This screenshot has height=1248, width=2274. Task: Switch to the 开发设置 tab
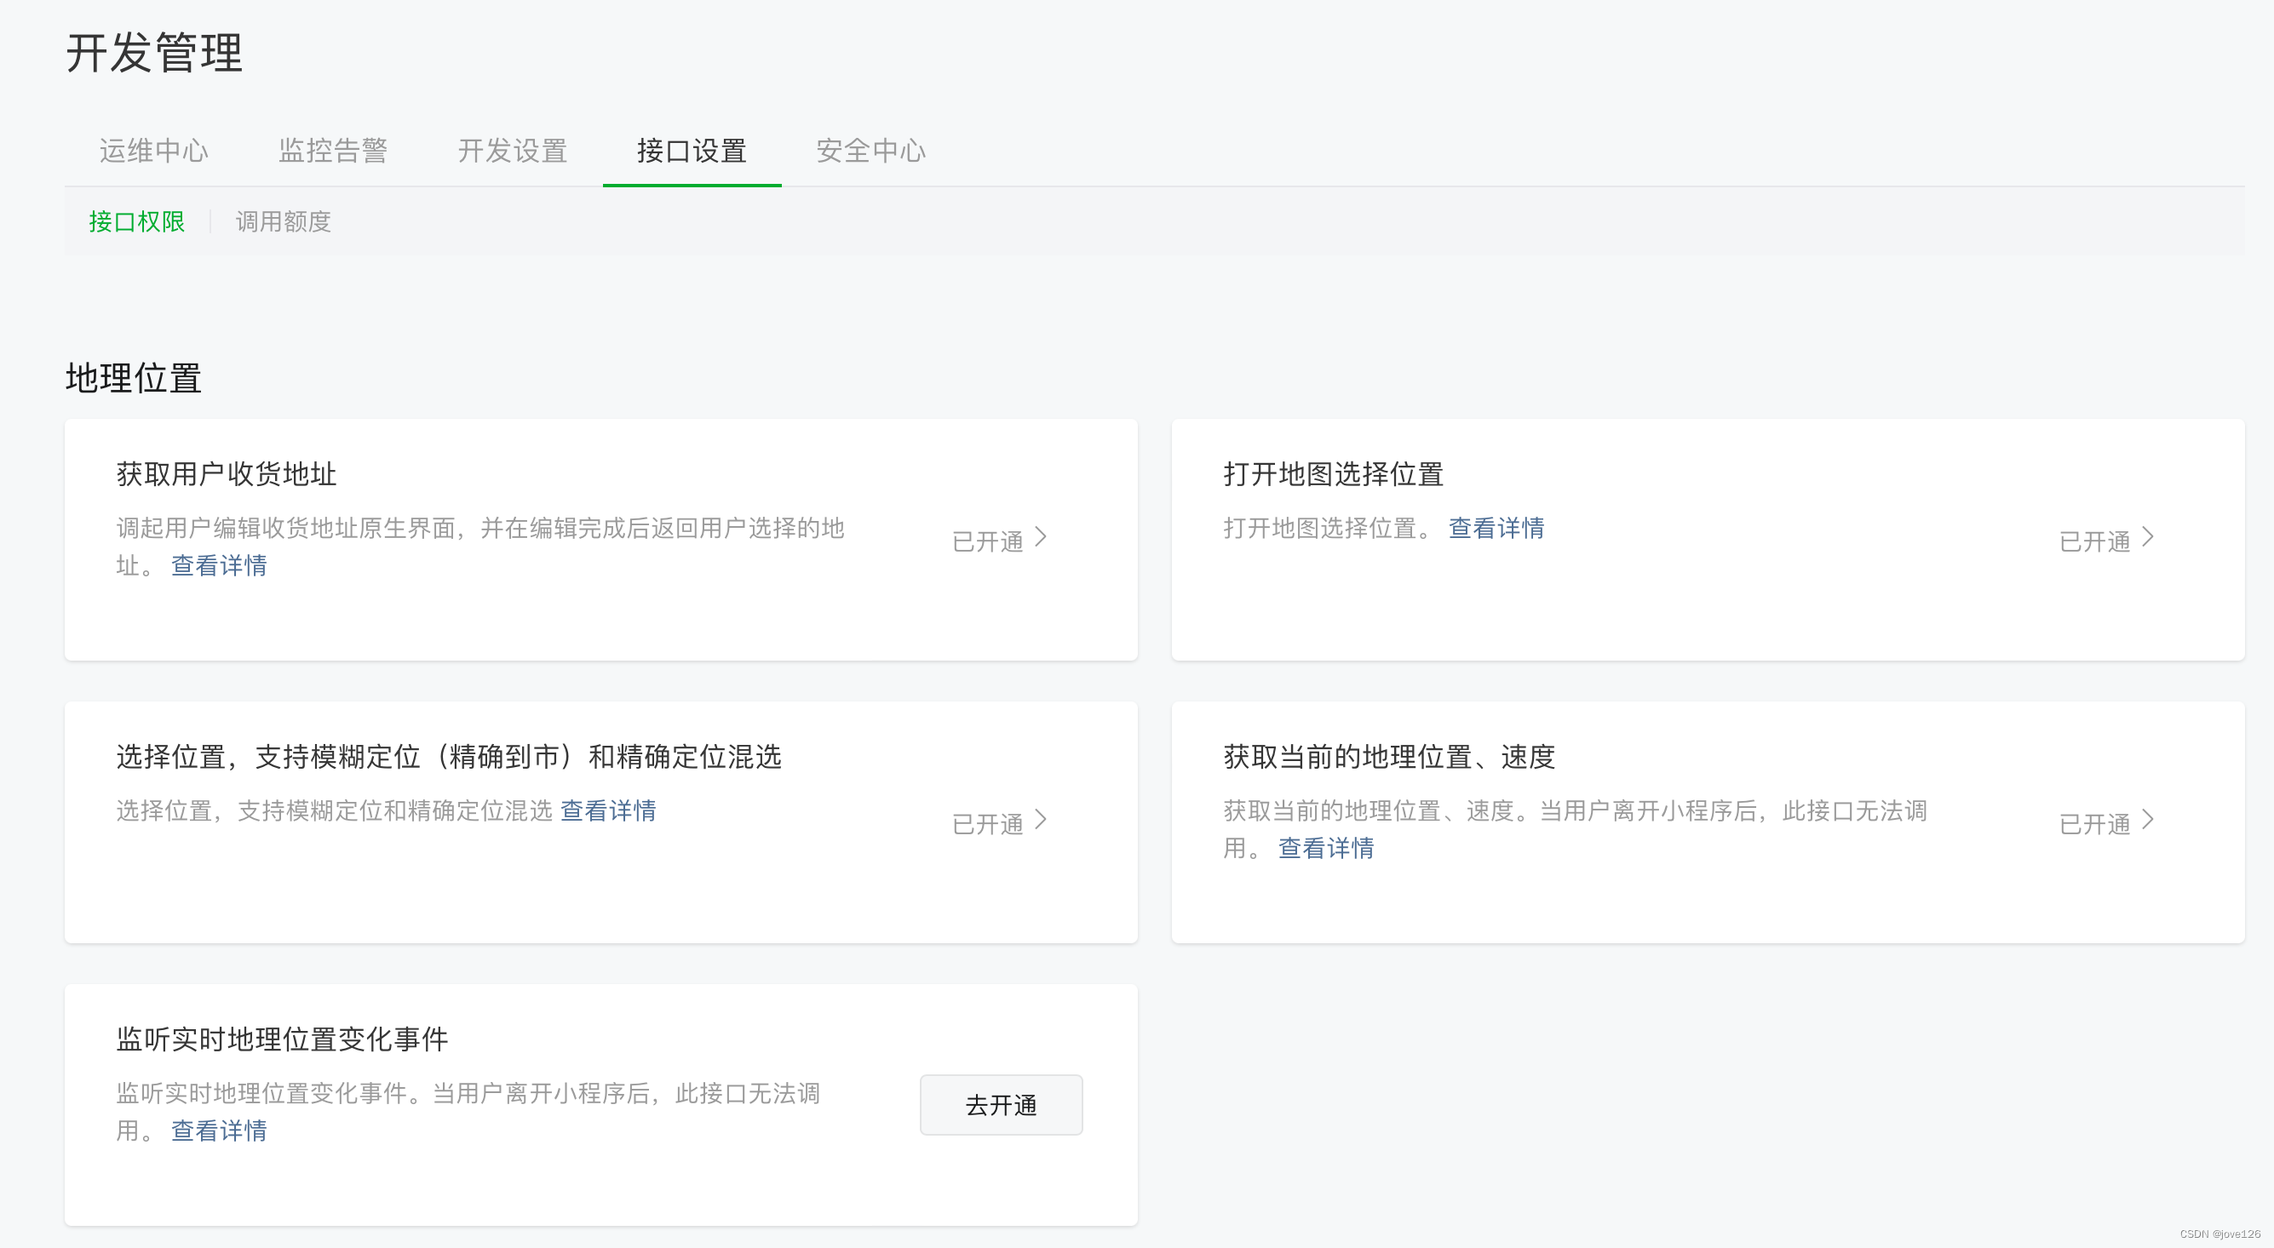pyautogui.click(x=512, y=150)
